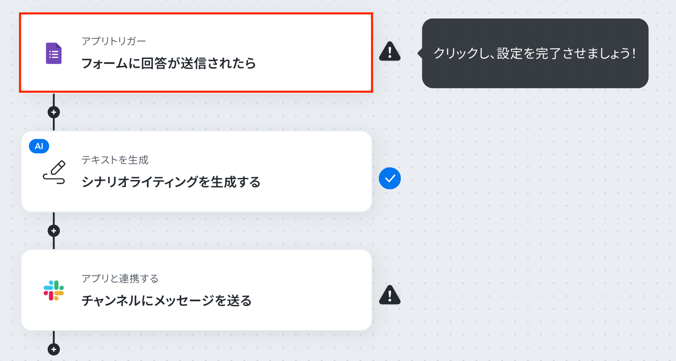This screenshot has width=676, height=361.
Task: Click the connector line below the trigger card
Action: 54,99
